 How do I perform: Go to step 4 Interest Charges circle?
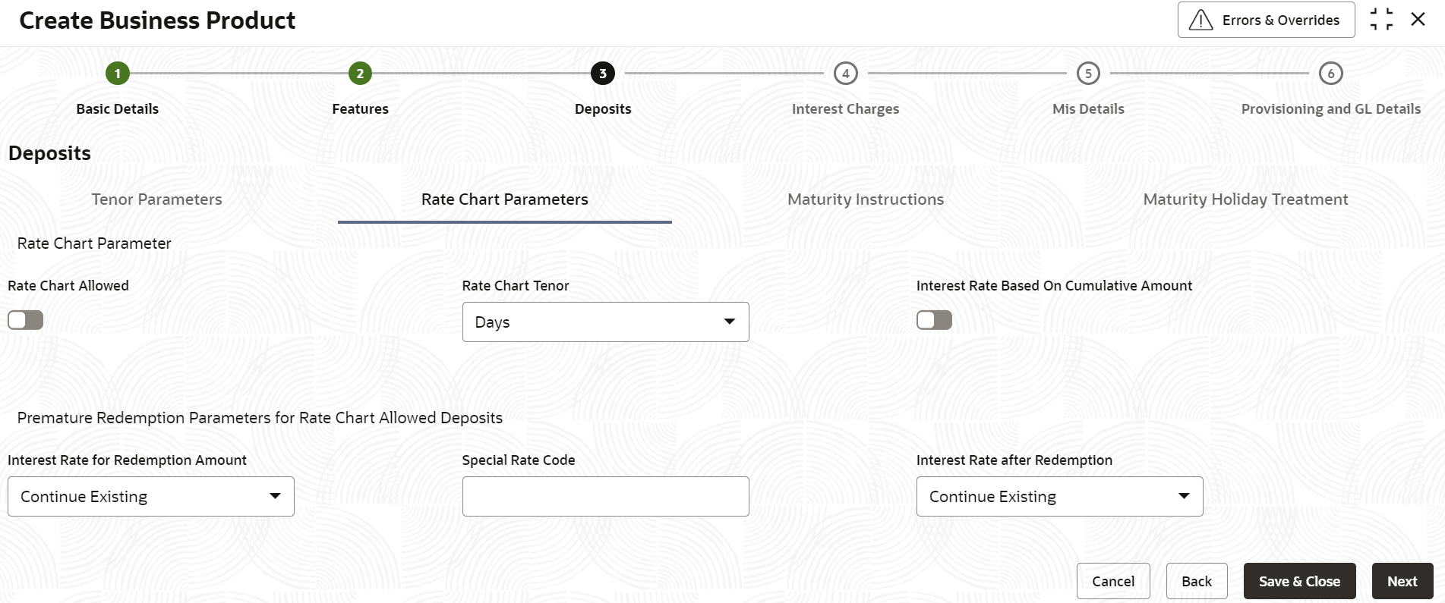pos(845,74)
